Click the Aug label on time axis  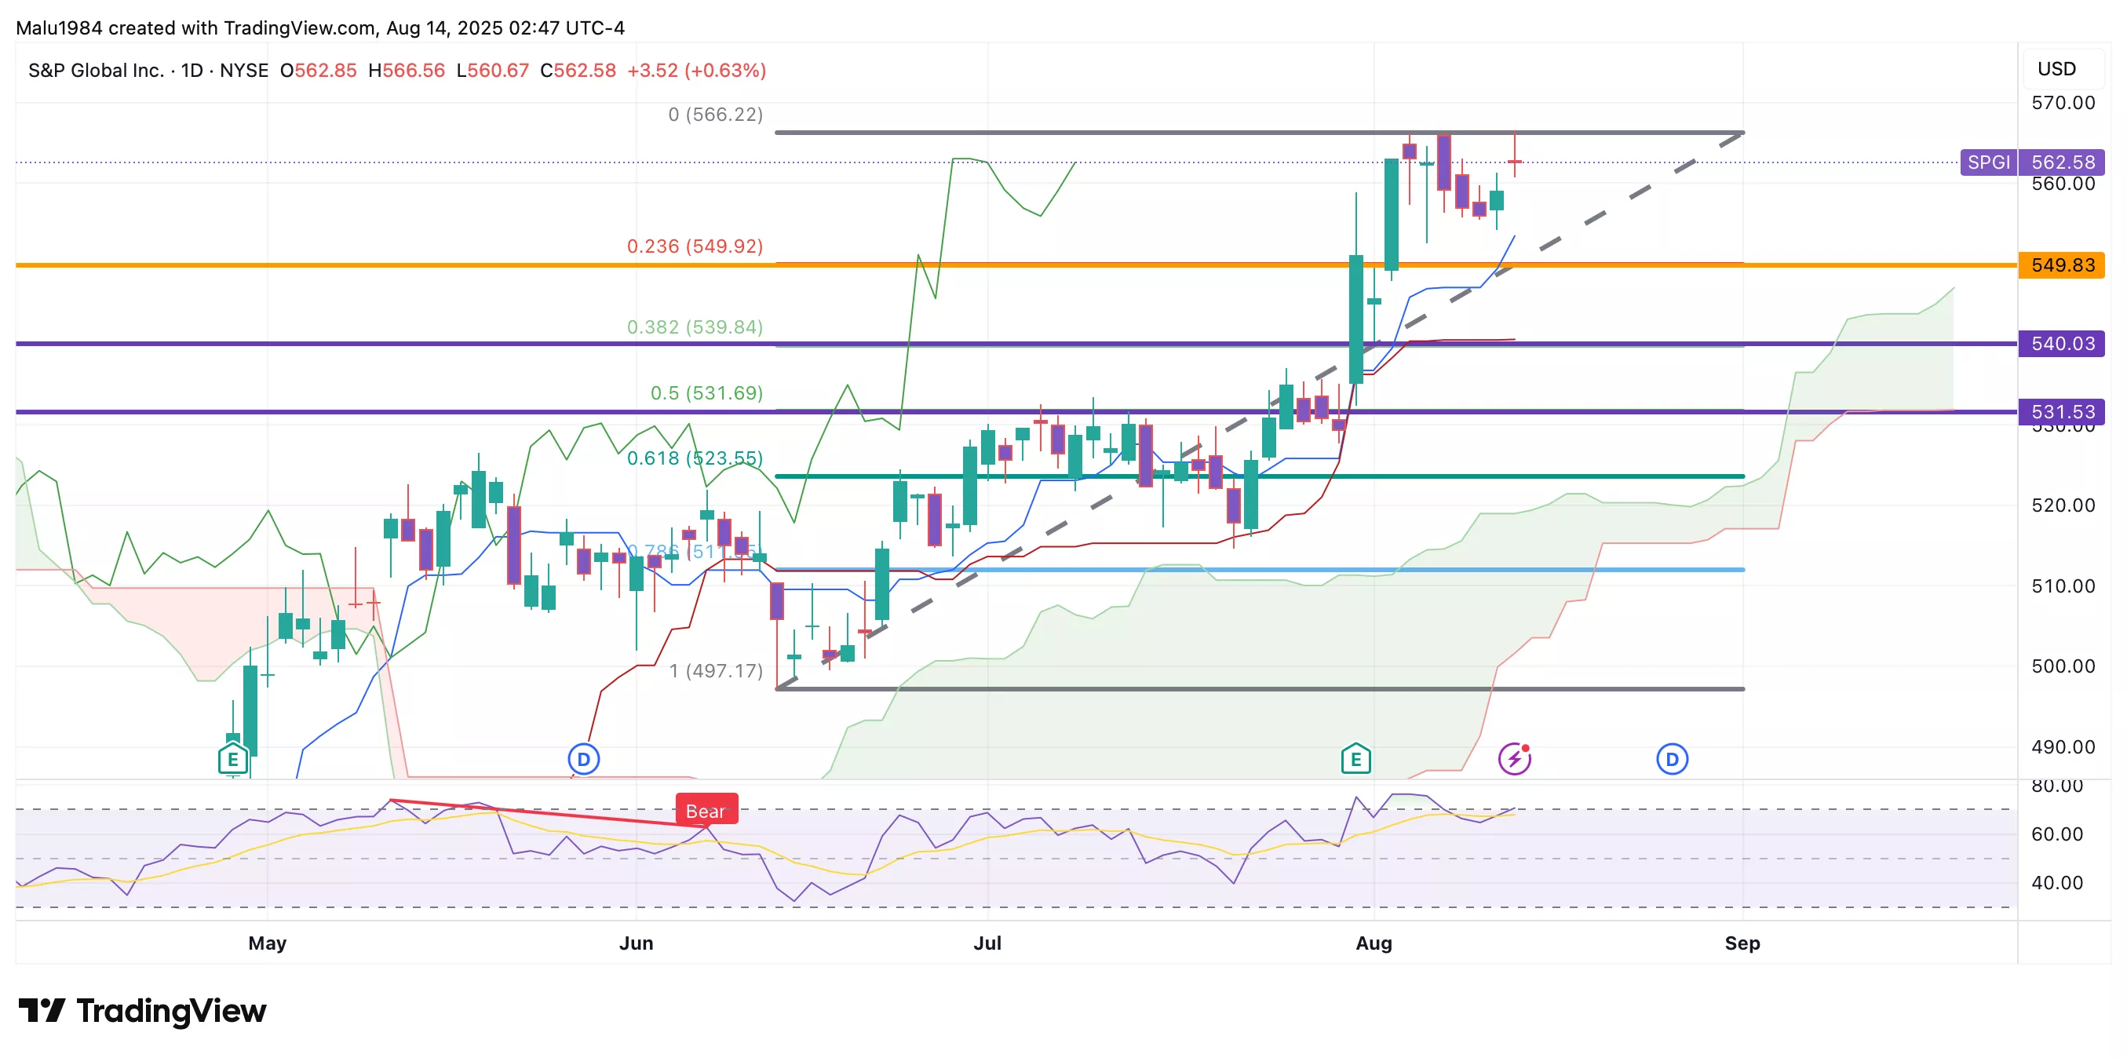coord(1374,943)
